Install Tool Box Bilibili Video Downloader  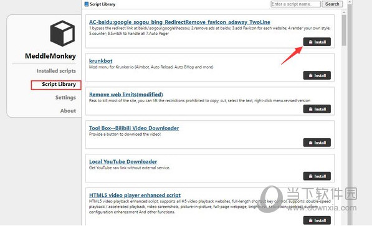click(x=317, y=143)
